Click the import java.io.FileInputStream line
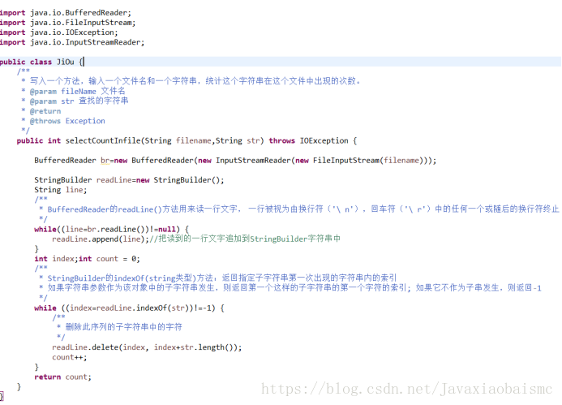This screenshot has width=562, height=405. pyautogui.click(x=68, y=23)
